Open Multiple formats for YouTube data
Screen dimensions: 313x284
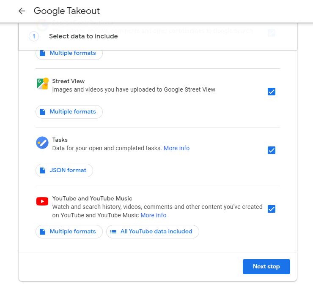pos(69,232)
